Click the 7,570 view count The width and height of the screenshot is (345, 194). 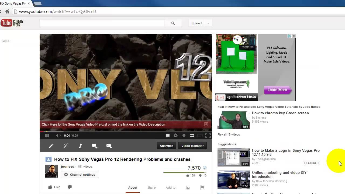click(x=194, y=168)
